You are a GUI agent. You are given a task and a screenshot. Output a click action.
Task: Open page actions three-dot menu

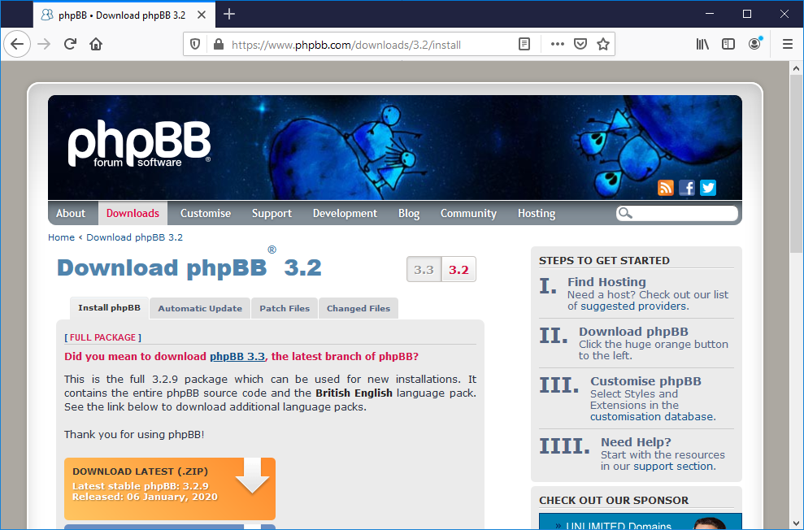click(558, 45)
